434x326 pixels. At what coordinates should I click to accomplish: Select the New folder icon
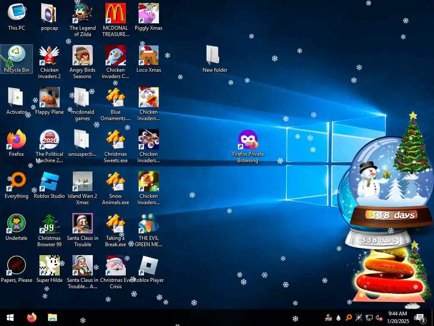(x=215, y=59)
